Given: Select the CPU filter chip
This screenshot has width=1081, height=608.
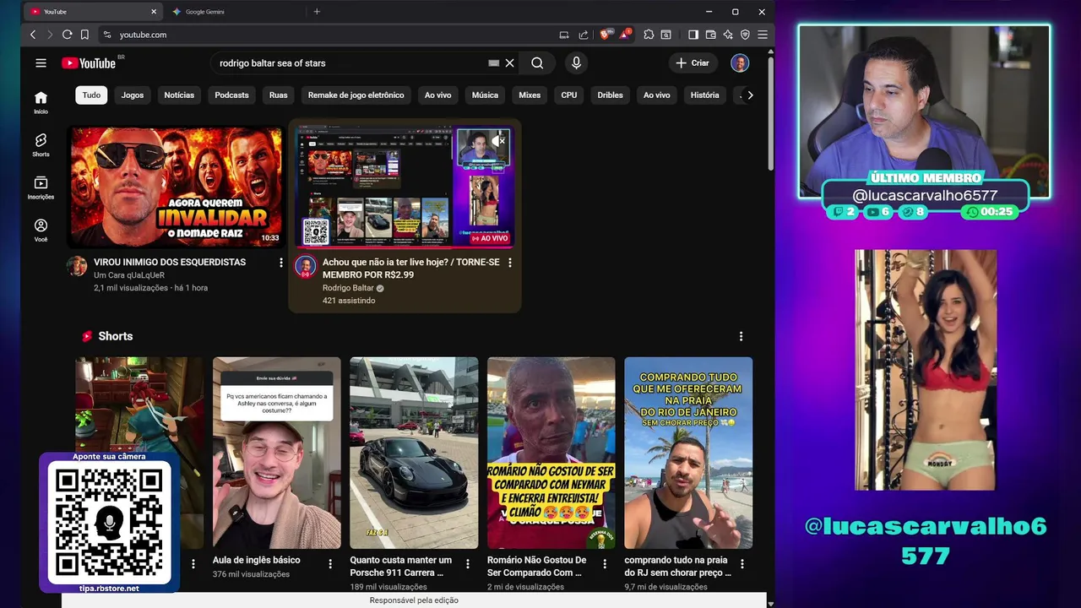Looking at the screenshot, I should [x=569, y=95].
